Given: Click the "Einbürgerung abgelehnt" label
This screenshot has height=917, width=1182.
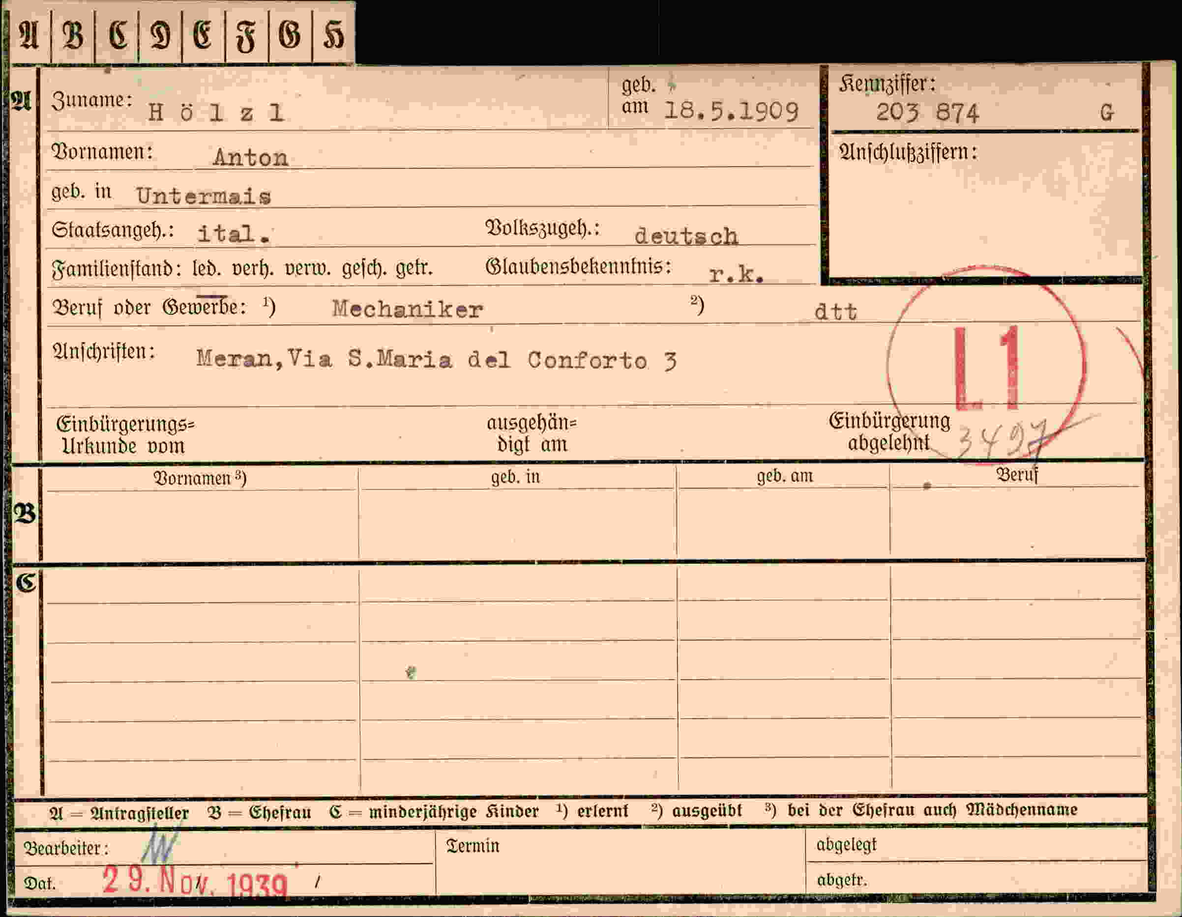Looking at the screenshot, I should [x=889, y=432].
